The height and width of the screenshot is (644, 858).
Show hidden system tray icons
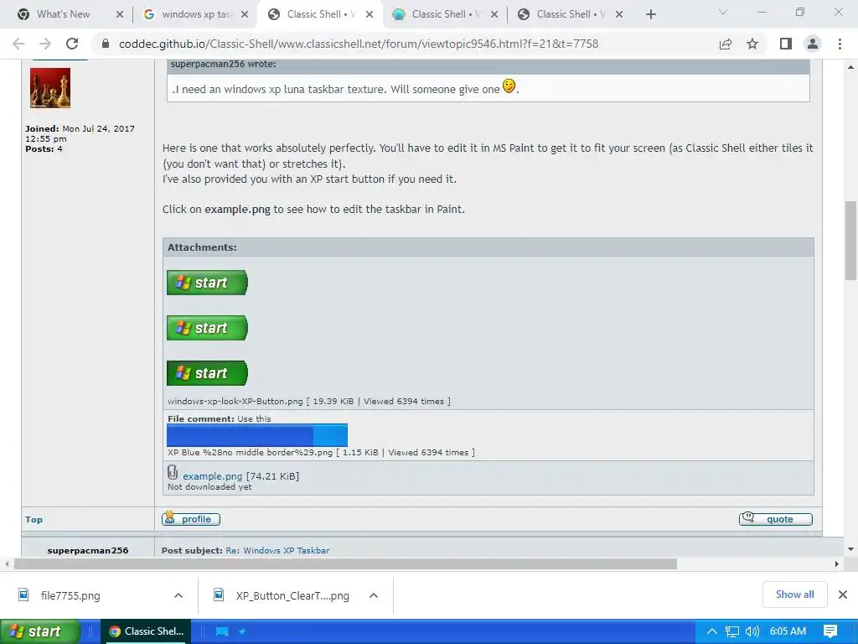pos(711,631)
